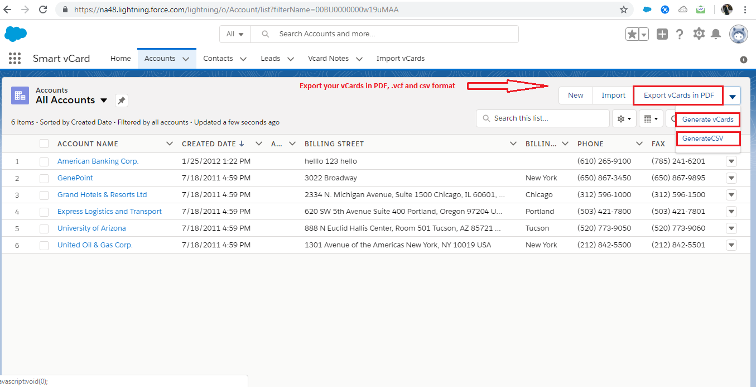Click the cloud extension icon in Chrome
The height and width of the screenshot is (387, 756).
(683, 9)
